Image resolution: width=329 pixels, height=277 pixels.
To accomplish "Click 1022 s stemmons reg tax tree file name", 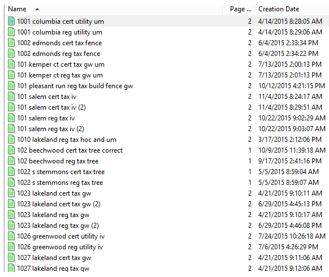I will (60, 183).
